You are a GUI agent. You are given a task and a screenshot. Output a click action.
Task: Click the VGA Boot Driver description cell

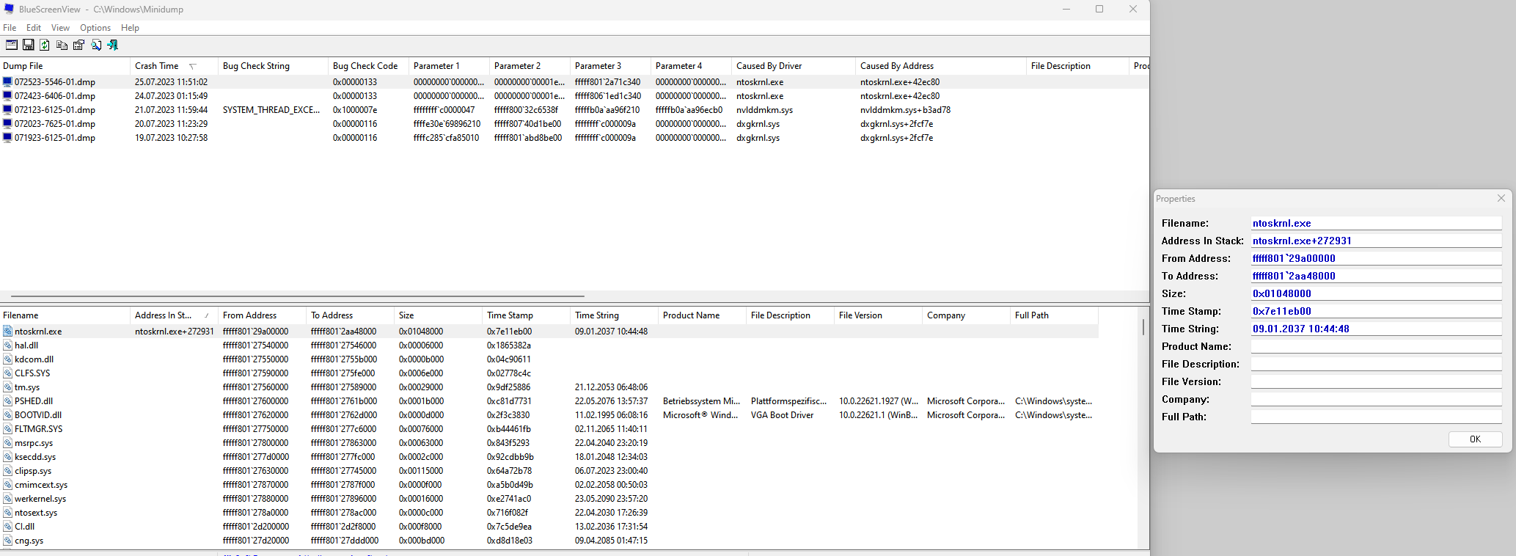782,415
